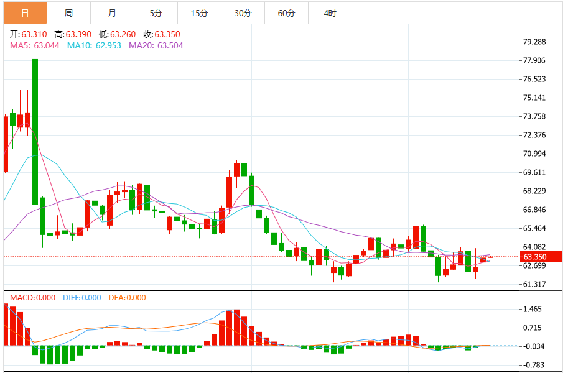
Task: Open the 60分 interval tab
Action: 286,13
